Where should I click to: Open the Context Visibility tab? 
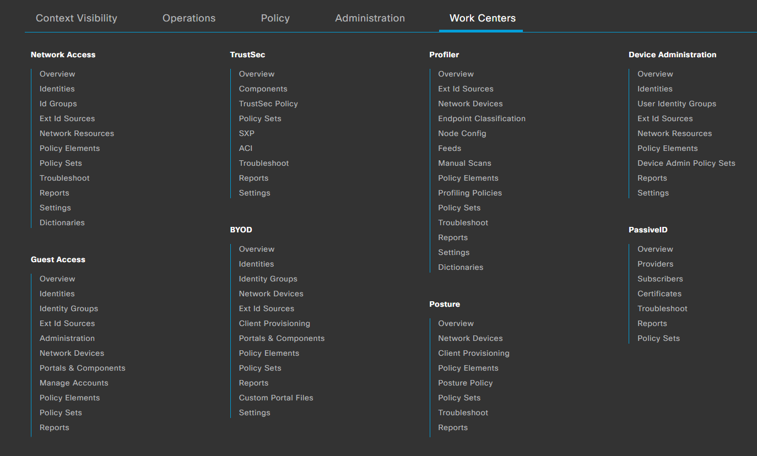77,18
